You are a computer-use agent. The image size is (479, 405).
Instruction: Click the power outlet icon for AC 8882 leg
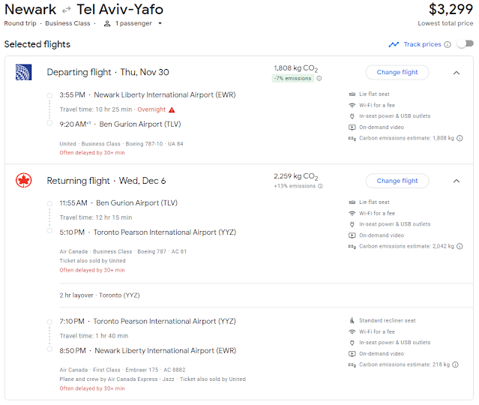tap(352, 343)
